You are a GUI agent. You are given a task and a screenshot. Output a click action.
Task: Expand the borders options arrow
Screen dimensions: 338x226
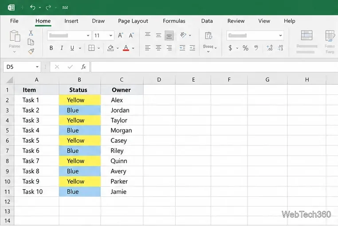tap(99, 48)
